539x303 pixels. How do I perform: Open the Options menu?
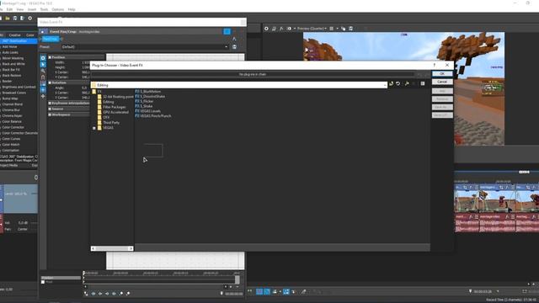pyautogui.click(x=58, y=9)
